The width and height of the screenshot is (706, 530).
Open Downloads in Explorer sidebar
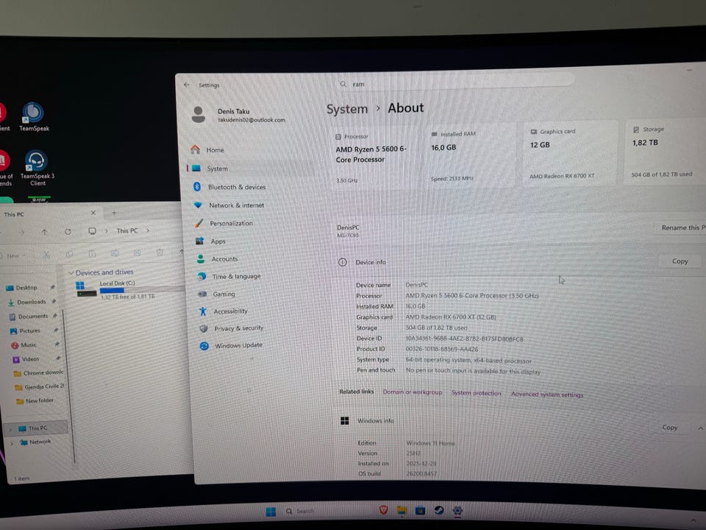point(31,302)
